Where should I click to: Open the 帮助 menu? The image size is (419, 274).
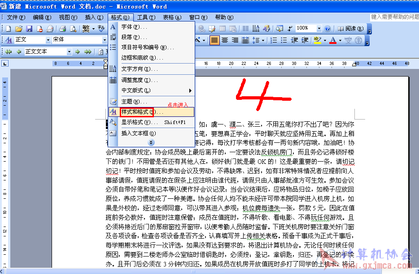point(224,17)
